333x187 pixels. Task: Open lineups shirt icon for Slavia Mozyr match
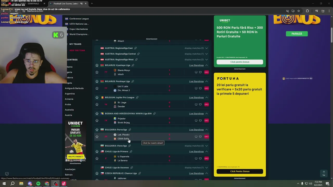pyautogui.click(x=200, y=72)
